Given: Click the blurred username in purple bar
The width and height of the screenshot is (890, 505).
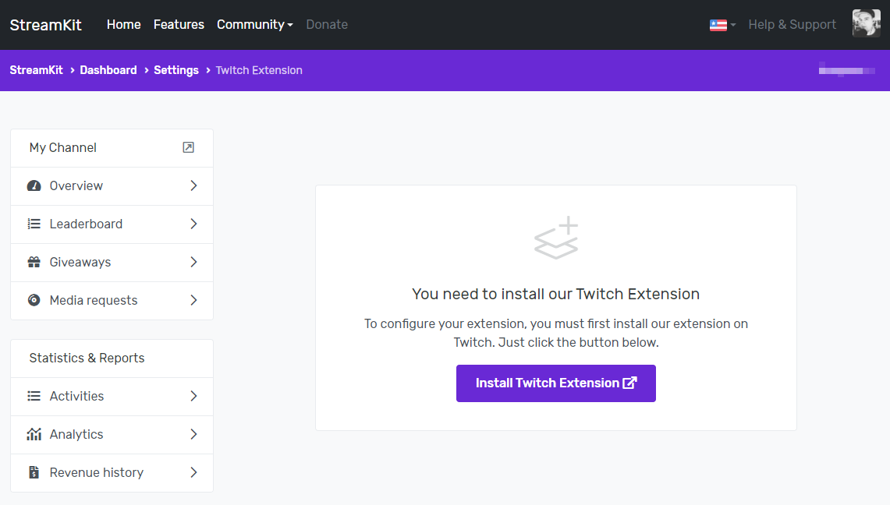Looking at the screenshot, I should pos(847,70).
